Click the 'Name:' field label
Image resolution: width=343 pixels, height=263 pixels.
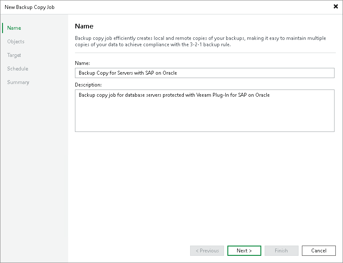coord(81,63)
